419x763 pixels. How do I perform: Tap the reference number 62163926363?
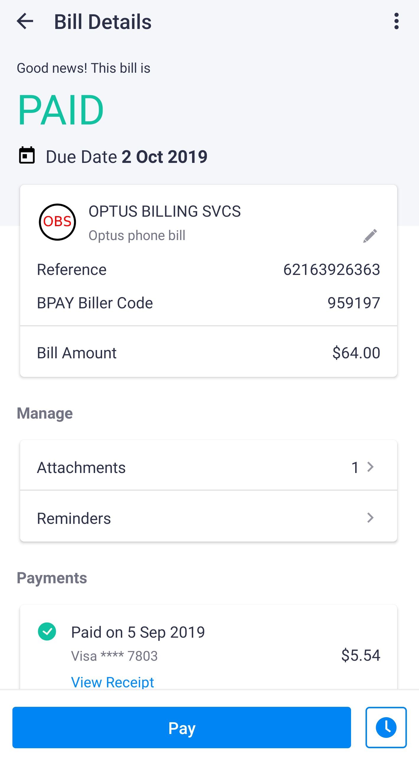pos(332,270)
